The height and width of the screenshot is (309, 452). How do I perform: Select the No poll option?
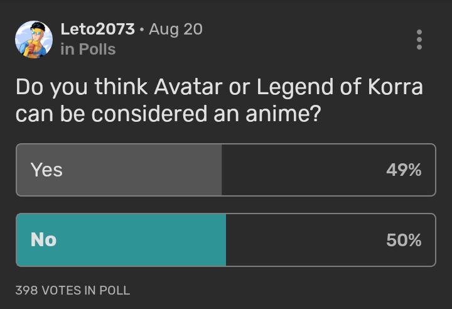click(226, 239)
